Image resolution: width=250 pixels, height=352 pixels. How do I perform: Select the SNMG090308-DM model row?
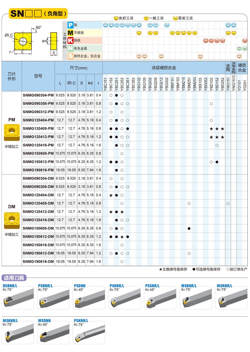(x=134, y=186)
